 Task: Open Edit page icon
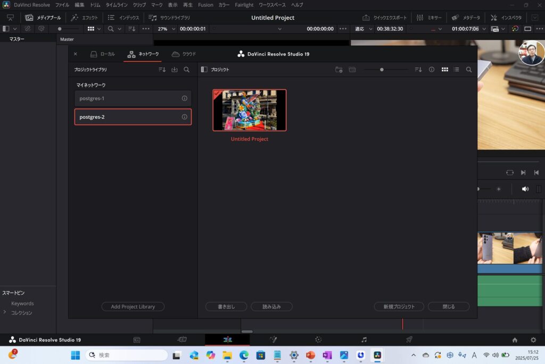[228, 339]
